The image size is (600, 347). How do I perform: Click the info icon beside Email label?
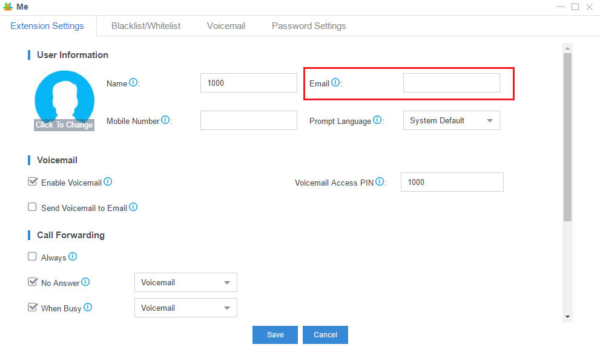(335, 82)
